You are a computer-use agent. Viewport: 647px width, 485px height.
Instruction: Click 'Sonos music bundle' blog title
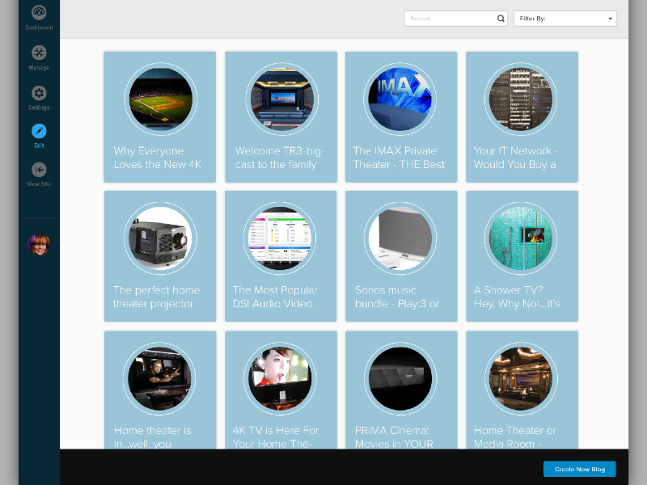396,297
